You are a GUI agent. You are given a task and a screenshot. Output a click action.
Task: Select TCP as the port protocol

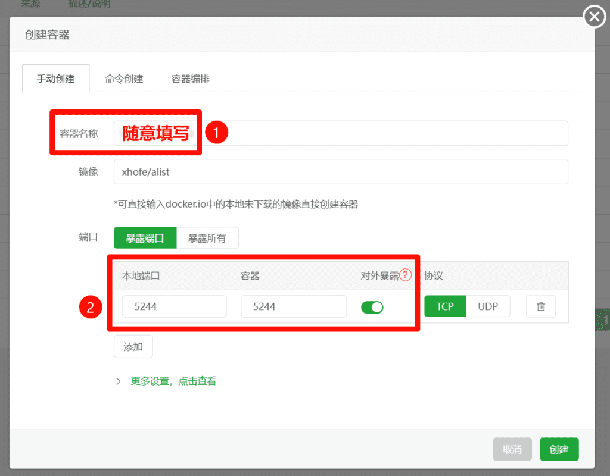point(445,306)
